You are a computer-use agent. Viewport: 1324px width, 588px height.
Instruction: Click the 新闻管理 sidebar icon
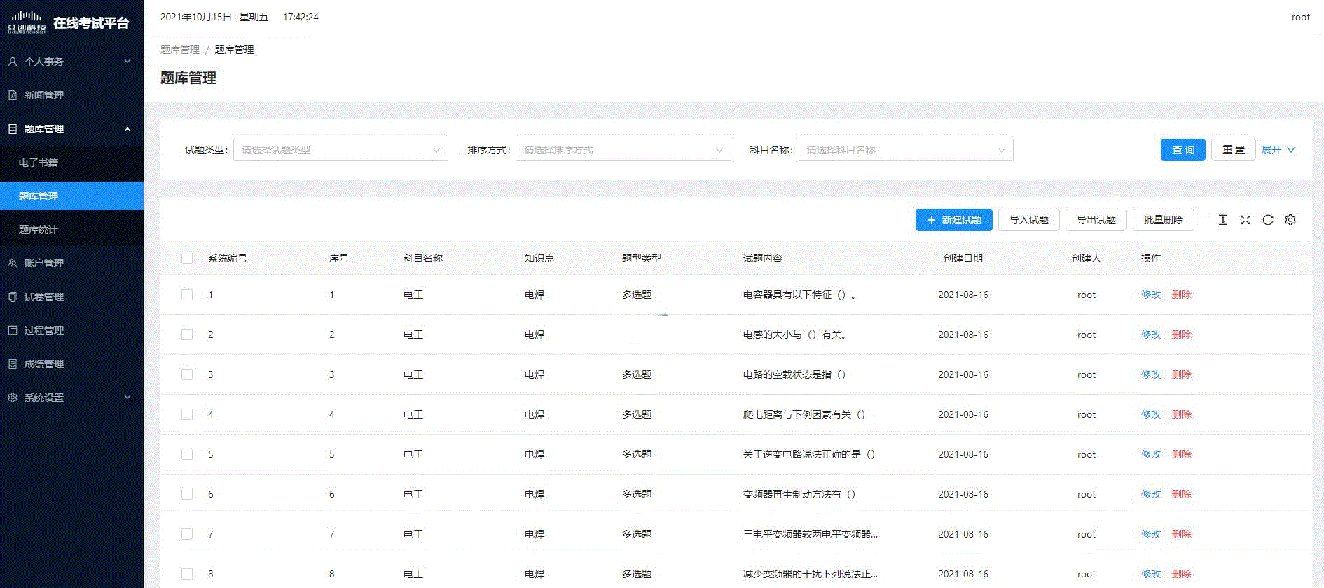13,95
